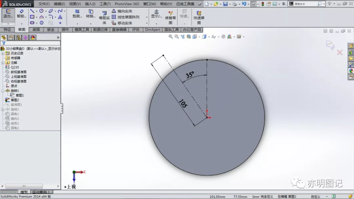354x199 pixels.
Task: Open dropdown arrow next to Line tool
Action: [x=37, y=11]
